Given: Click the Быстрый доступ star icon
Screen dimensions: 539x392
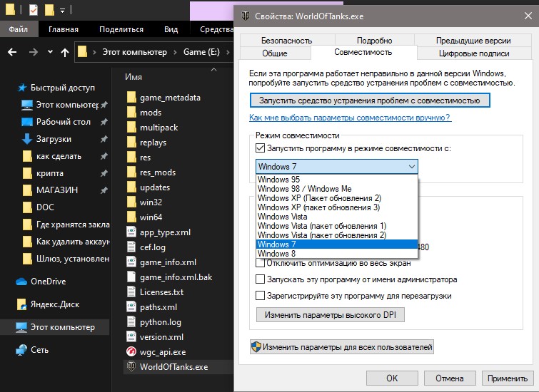Looking at the screenshot, I should [22, 88].
